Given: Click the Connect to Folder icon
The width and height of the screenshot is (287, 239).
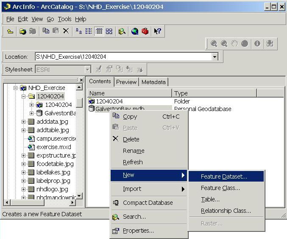Looking at the screenshot, I should (23, 31).
